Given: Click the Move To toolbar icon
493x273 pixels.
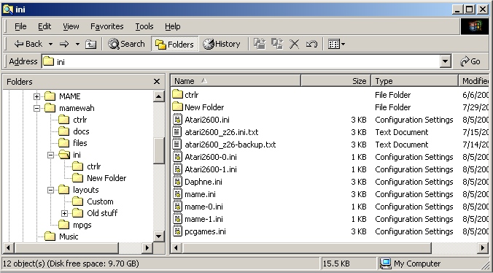Looking at the screenshot, I should (260, 44).
